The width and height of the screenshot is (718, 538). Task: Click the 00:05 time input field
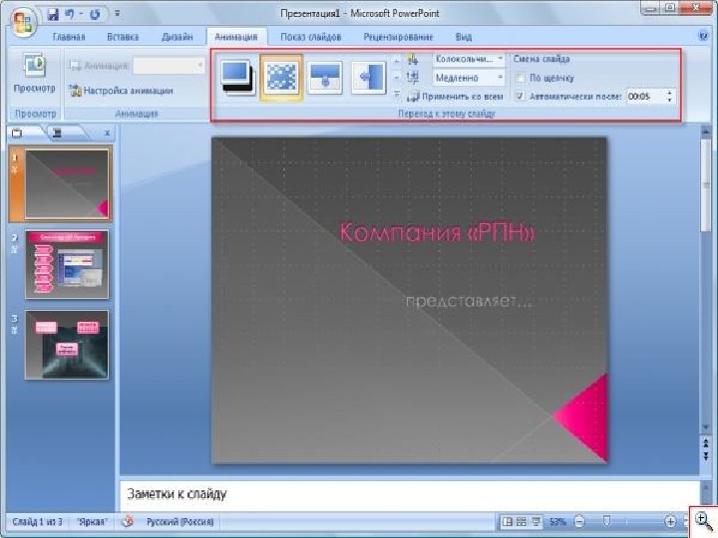point(645,97)
